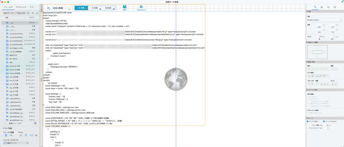Collapse the ドラッグ設定 section
Viewport: 344px width, 147px height.
[x=1, y=128]
